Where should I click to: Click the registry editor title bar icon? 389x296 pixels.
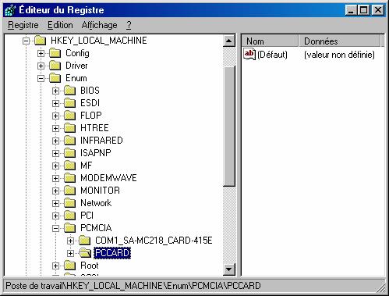tap(10, 10)
